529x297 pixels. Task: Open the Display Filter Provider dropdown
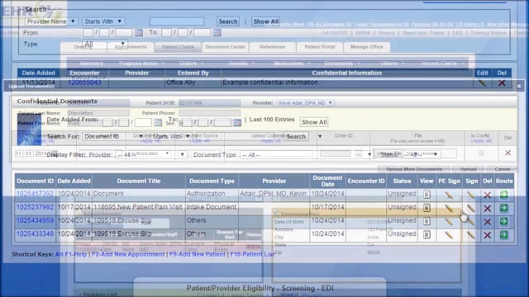(x=151, y=154)
